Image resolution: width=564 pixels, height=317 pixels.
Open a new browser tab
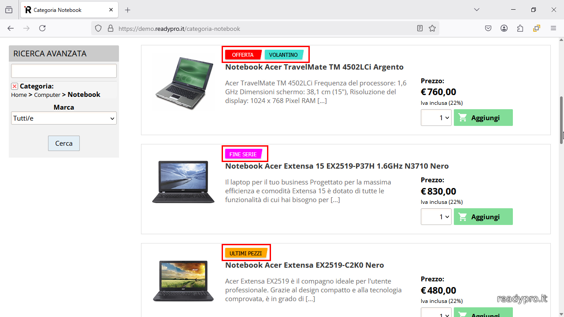128,10
